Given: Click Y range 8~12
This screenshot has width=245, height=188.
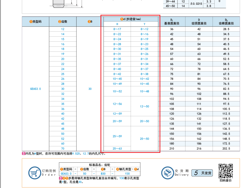Looking at the screenshot, I should 144,29.
